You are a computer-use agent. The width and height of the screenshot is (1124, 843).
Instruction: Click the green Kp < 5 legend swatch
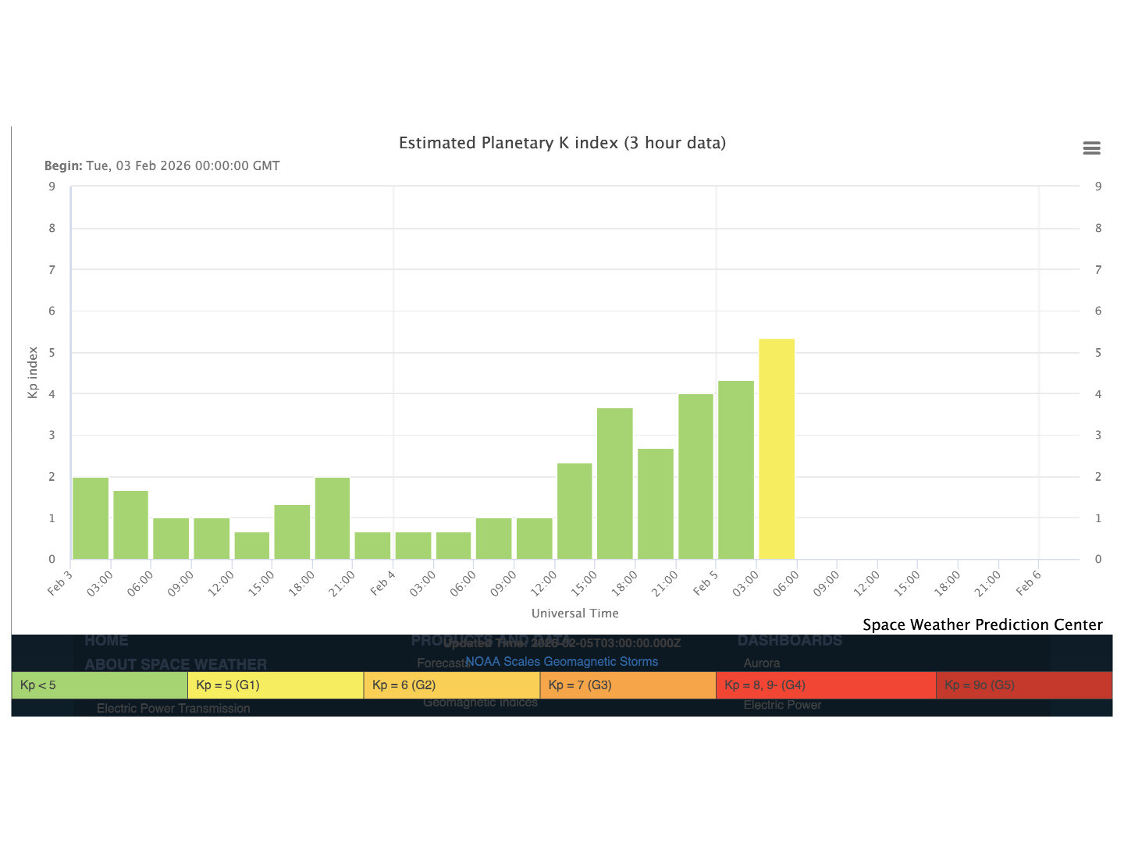click(100, 685)
